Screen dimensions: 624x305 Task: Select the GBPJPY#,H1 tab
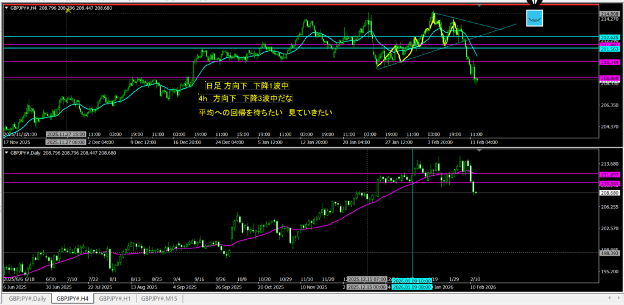(116, 298)
